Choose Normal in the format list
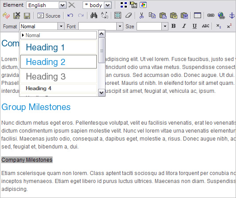 point(58,35)
